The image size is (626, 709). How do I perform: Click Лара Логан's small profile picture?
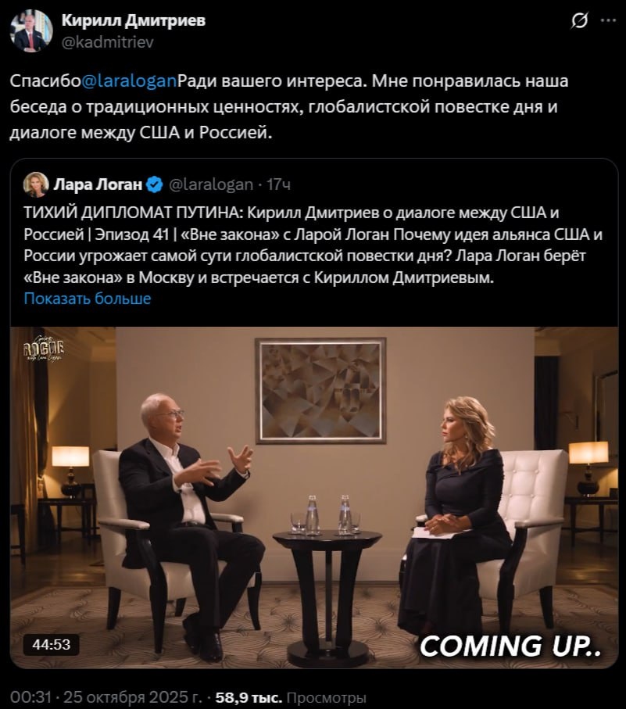click(36, 184)
